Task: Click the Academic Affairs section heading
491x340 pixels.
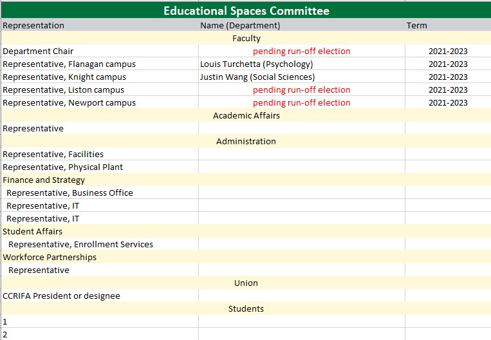Action: pos(246,116)
